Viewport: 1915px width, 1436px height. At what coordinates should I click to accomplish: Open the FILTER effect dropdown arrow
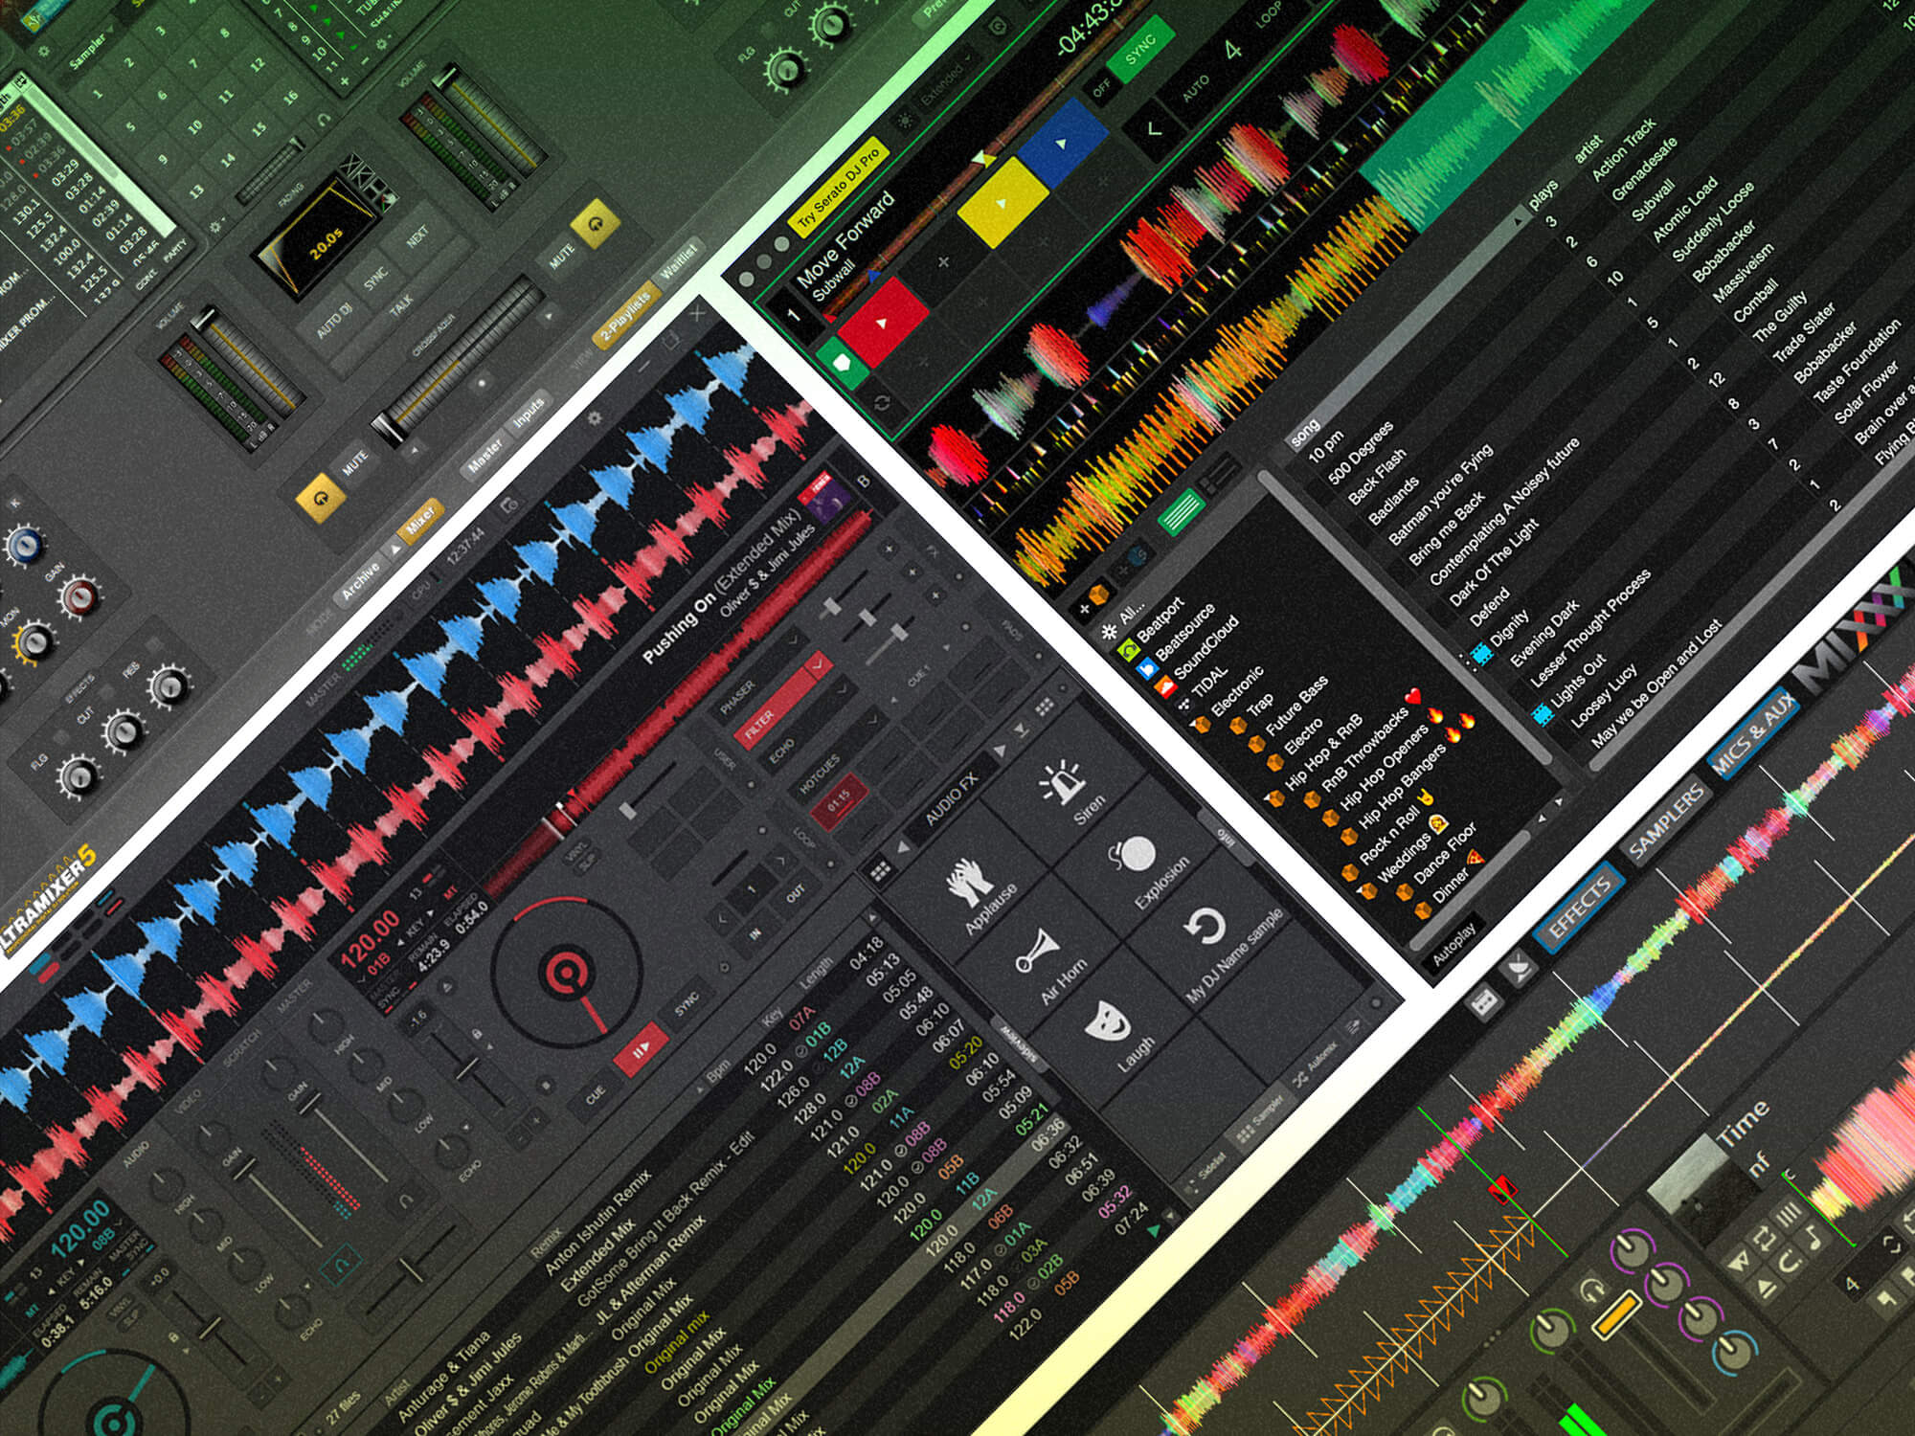tap(820, 663)
